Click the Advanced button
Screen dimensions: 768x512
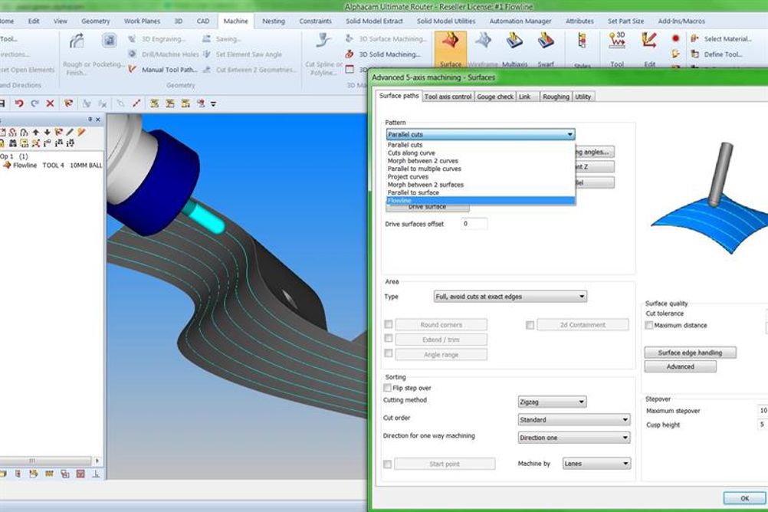pyautogui.click(x=681, y=366)
